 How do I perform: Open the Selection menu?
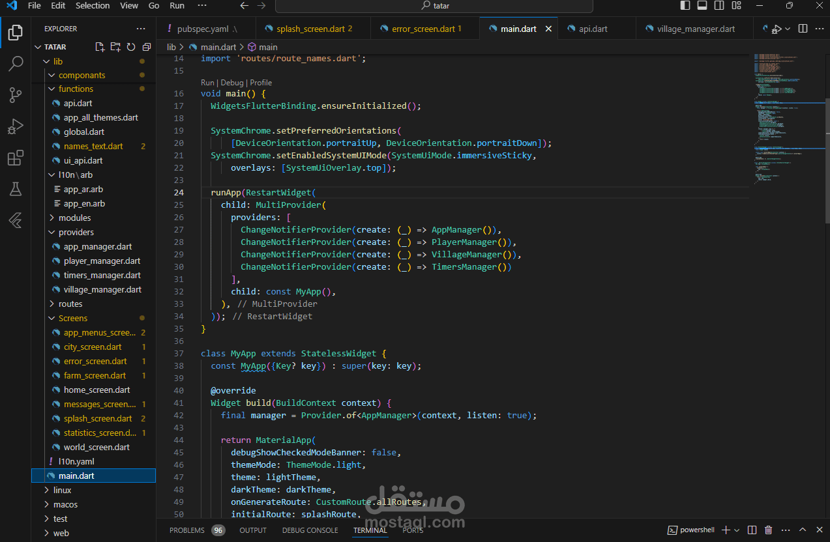[x=93, y=5]
